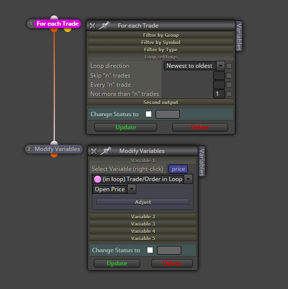The width and height of the screenshot is (288, 289).
Task: Click the Skip "n" trades input field
Action: click(219, 76)
